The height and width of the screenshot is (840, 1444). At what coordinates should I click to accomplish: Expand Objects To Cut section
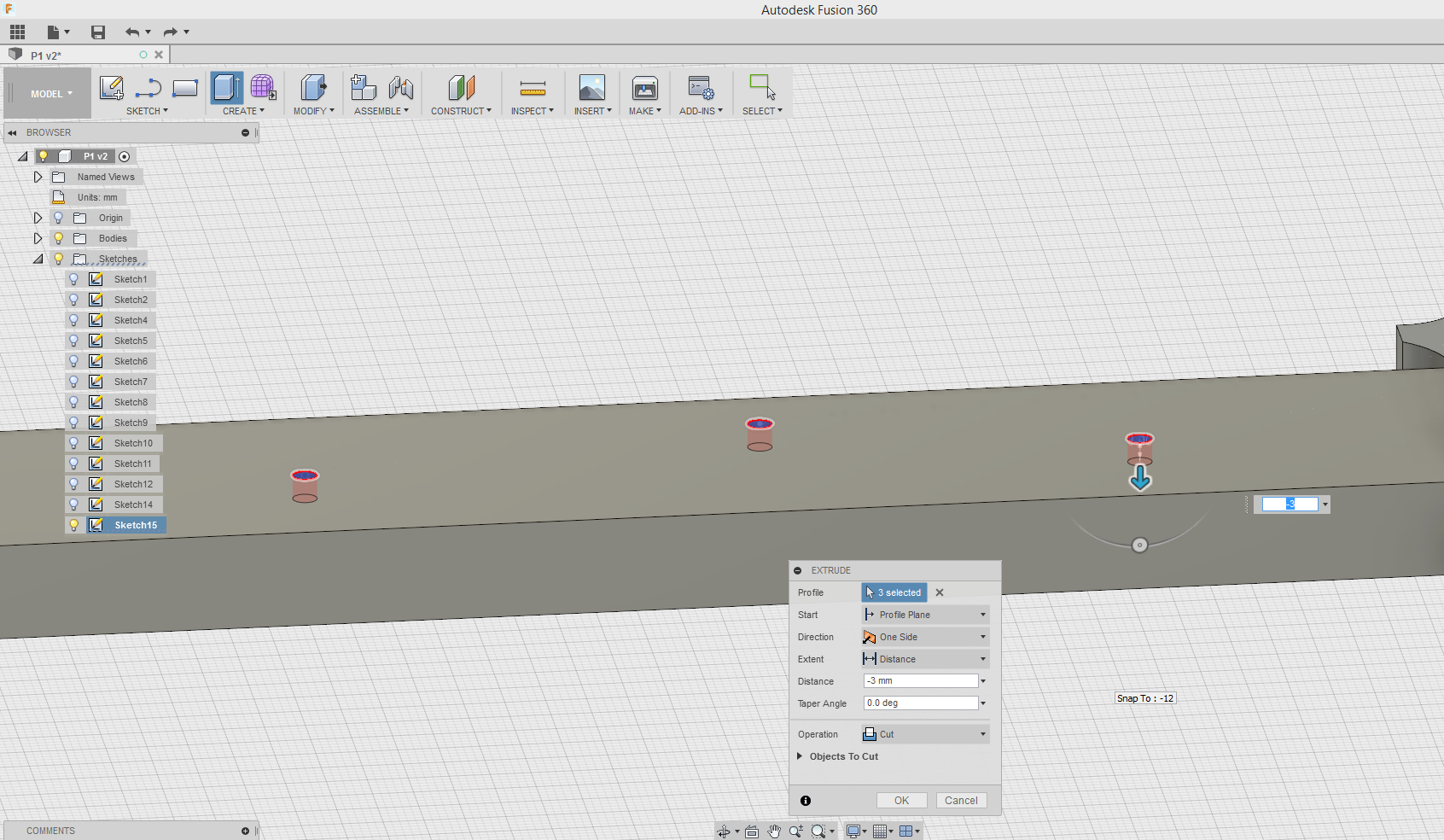(800, 756)
